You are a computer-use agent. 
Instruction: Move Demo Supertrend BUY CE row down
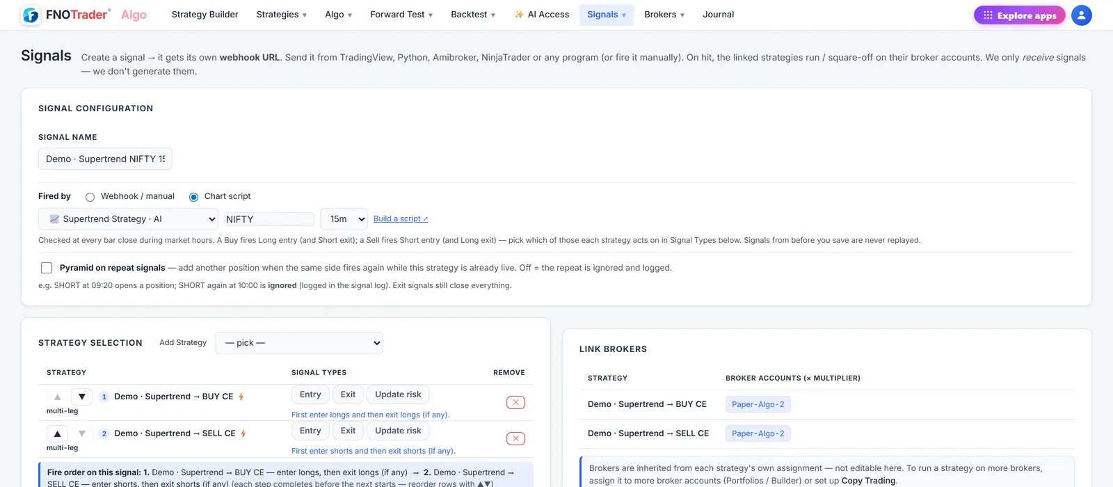[x=81, y=397]
